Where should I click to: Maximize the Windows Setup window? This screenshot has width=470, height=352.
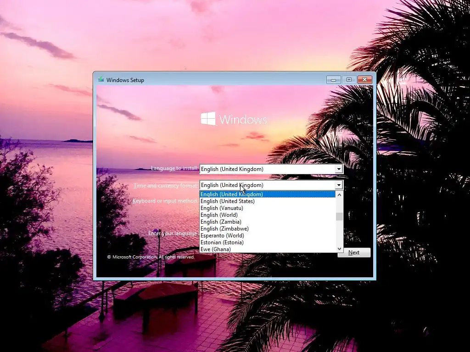[x=349, y=80]
